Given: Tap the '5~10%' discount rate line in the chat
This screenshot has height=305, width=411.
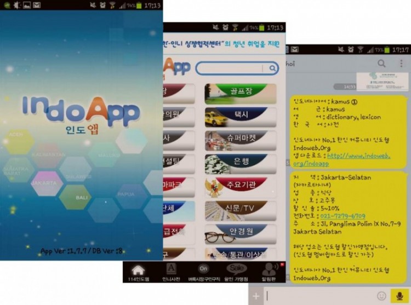Looking at the screenshot, I should pos(316,209).
